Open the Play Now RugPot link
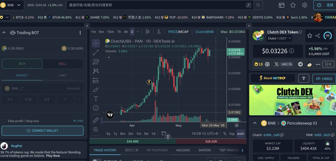 click(x=53, y=156)
